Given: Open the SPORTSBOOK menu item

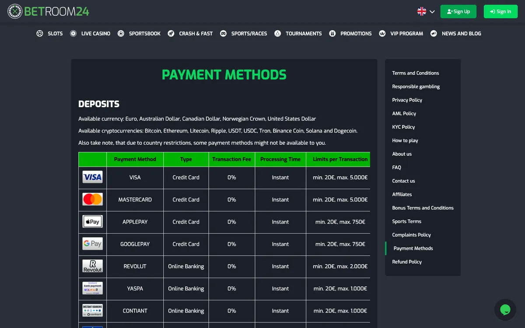Looking at the screenshot, I should point(145,34).
